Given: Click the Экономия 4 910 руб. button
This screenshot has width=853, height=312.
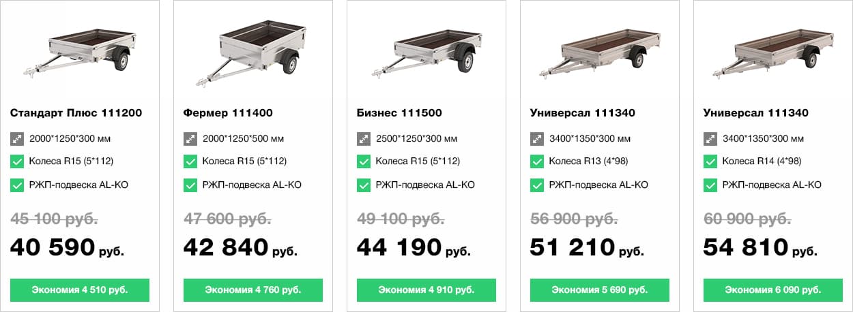Looking at the screenshot, I should click(426, 290).
